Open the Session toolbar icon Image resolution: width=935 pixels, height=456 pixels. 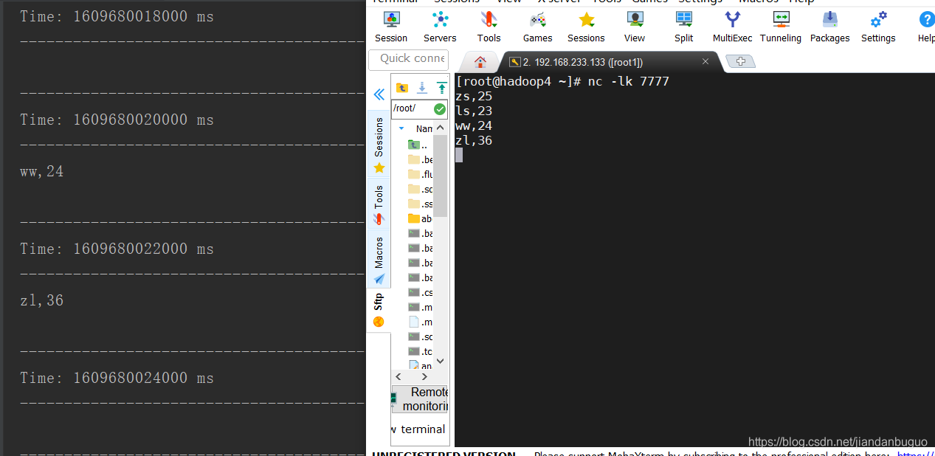(x=391, y=27)
